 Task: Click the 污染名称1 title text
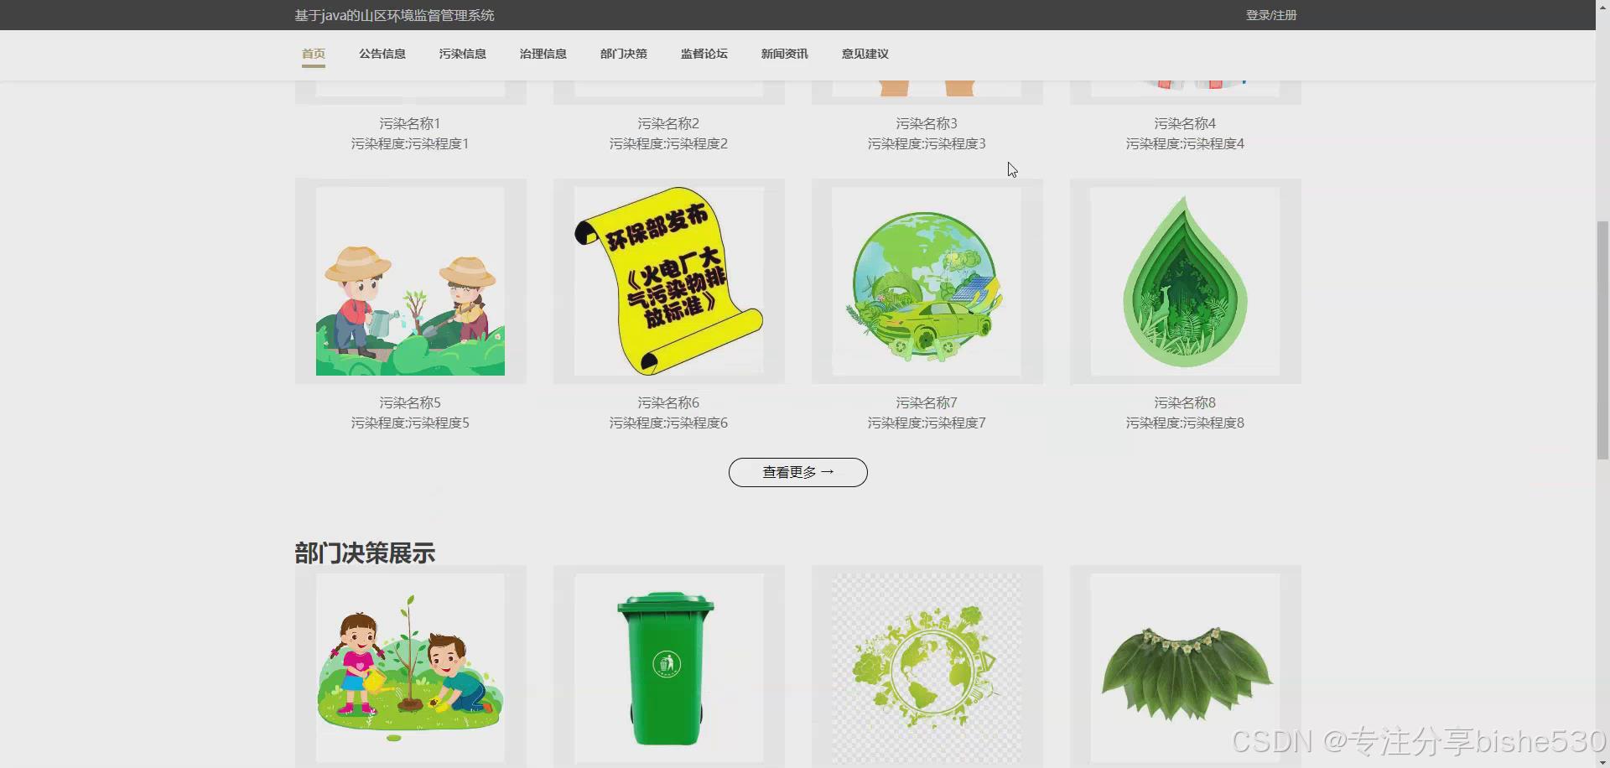pyautogui.click(x=410, y=123)
